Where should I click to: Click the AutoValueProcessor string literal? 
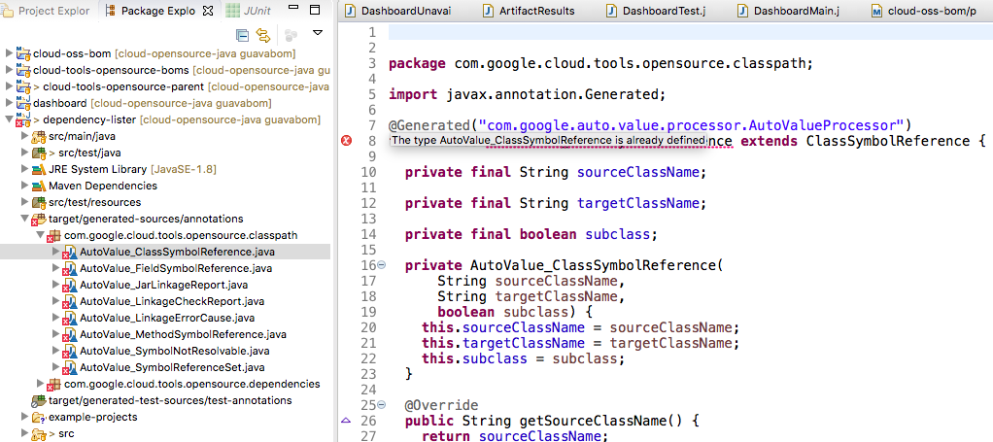[691, 124]
